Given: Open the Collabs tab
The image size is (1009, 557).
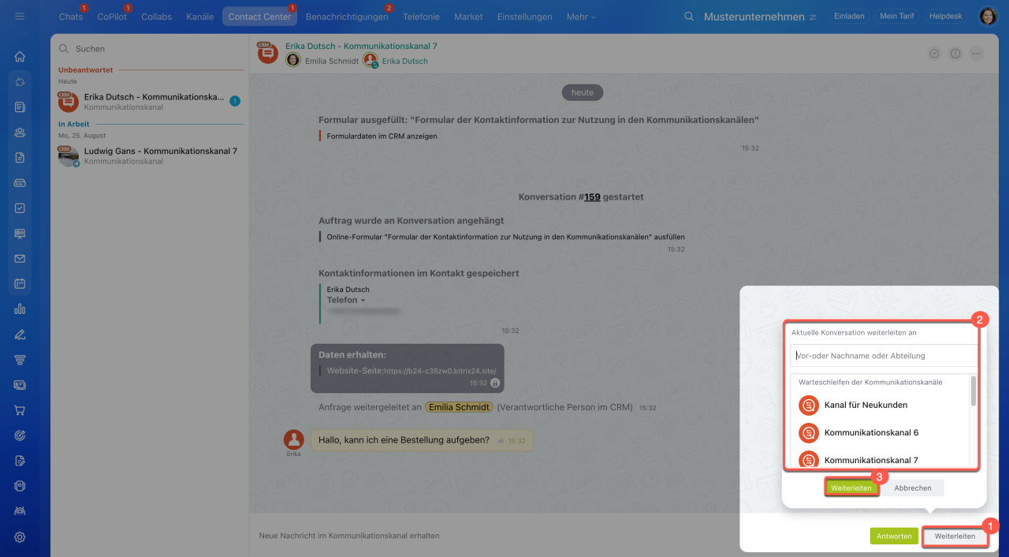Looking at the screenshot, I should pos(156,17).
